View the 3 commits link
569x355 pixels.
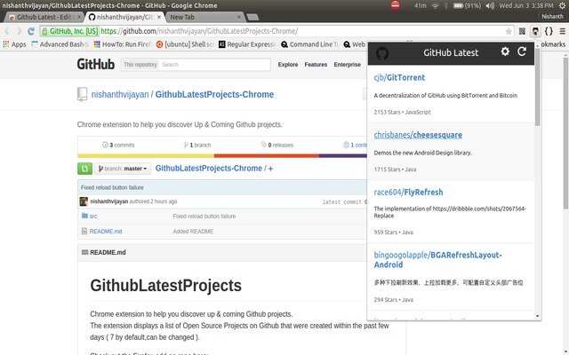pos(118,145)
